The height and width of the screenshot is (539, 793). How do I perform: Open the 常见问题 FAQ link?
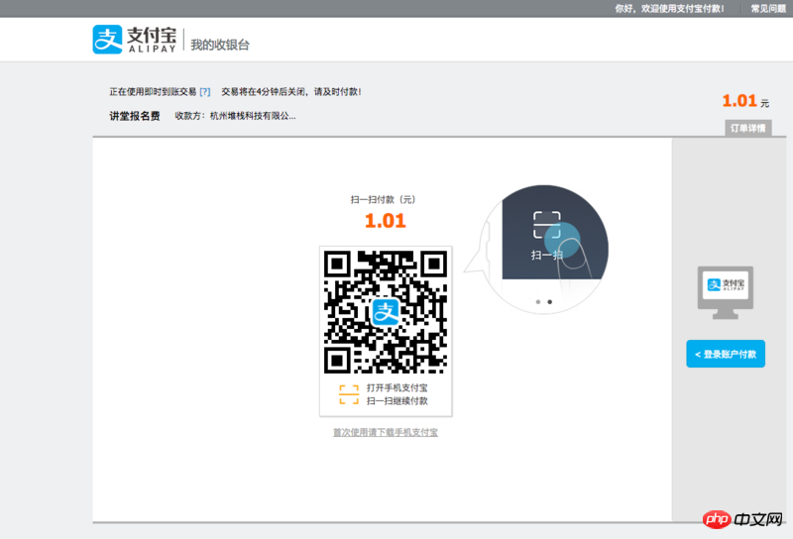click(x=767, y=9)
